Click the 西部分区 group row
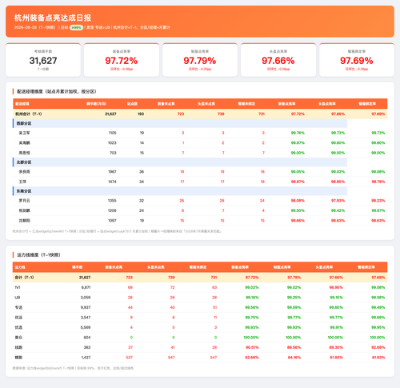 180,123
